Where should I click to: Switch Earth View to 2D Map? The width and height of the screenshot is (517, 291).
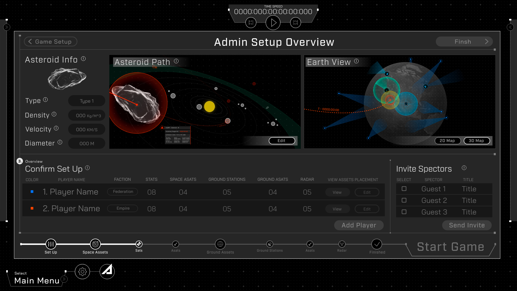[x=448, y=141]
